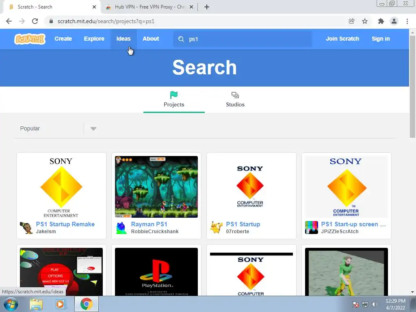416x312 pixels.
Task: Click the Chrome taskbar icon
Action: tap(86, 304)
